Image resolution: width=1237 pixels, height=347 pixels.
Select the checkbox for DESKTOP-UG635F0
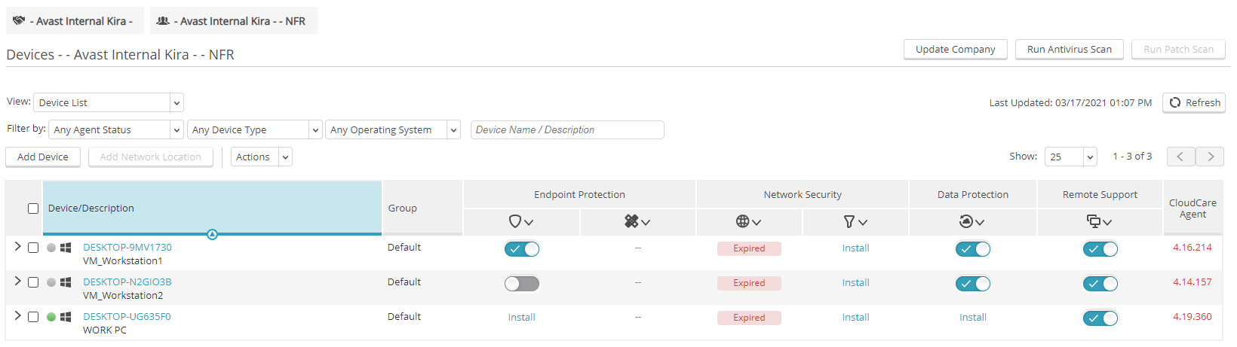click(x=33, y=317)
